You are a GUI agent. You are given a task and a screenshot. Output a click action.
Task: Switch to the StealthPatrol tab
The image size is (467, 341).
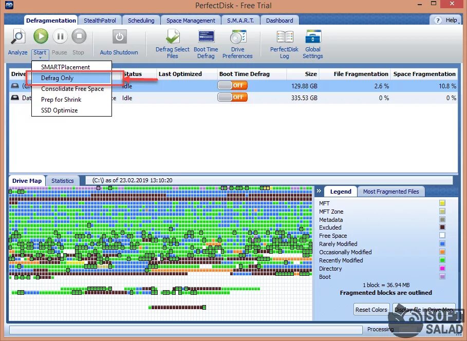pos(100,20)
